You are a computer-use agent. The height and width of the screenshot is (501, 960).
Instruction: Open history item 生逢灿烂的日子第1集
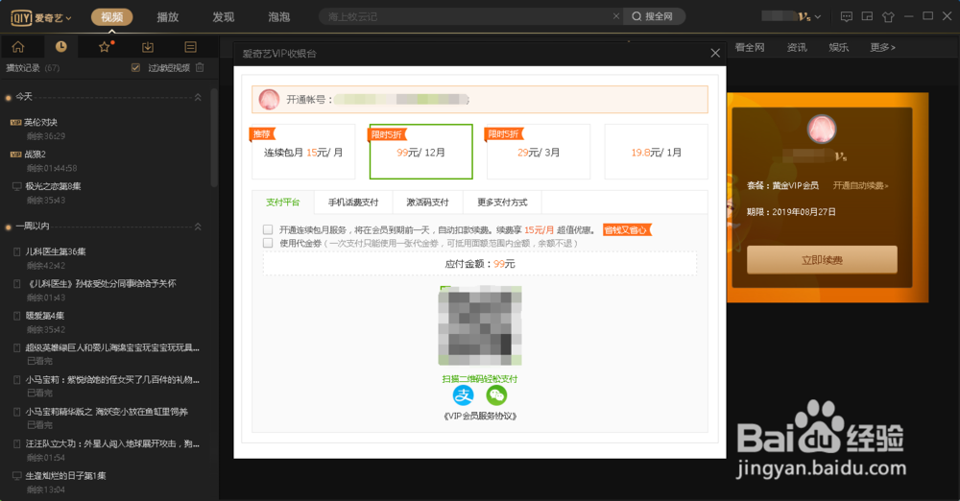pos(65,476)
